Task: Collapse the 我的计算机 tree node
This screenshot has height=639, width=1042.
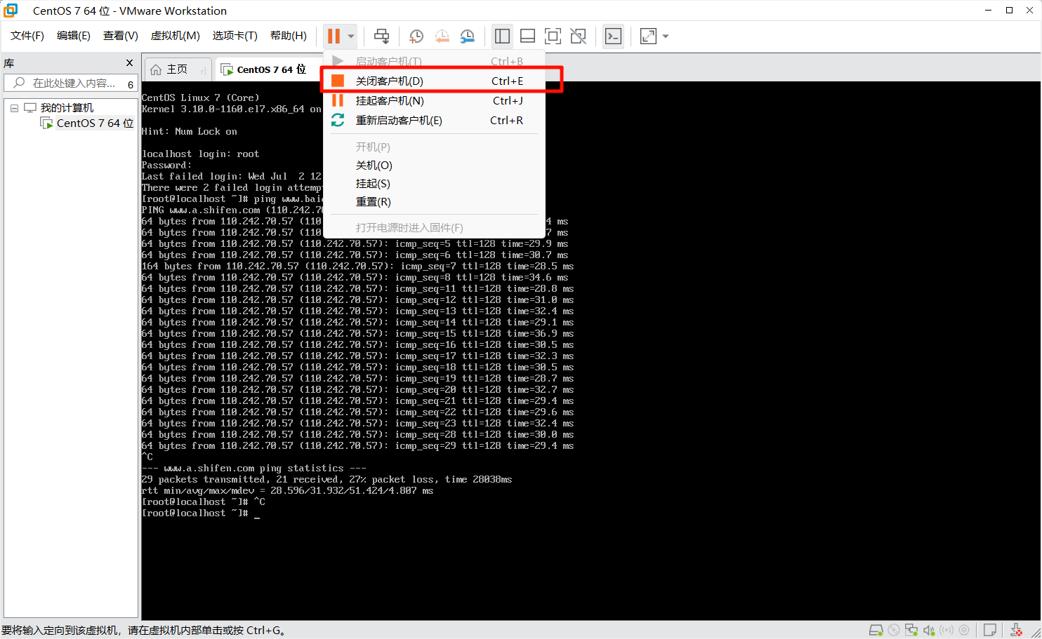Action: coord(14,108)
